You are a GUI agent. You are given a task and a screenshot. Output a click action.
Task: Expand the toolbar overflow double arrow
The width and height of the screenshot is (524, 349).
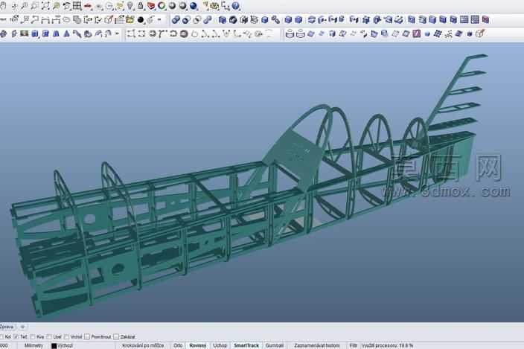tap(117, 33)
